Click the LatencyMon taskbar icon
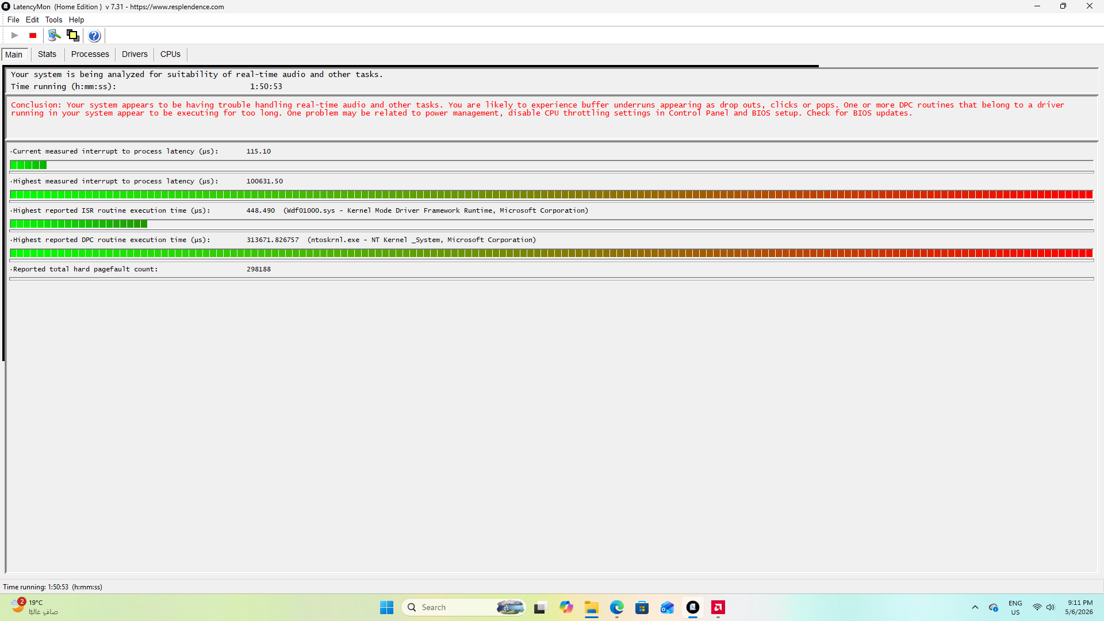Viewport: 1104px width, 621px height. (693, 607)
